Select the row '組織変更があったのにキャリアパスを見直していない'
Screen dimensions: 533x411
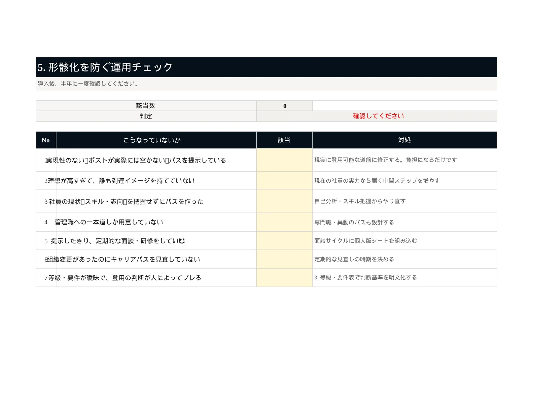(266, 259)
